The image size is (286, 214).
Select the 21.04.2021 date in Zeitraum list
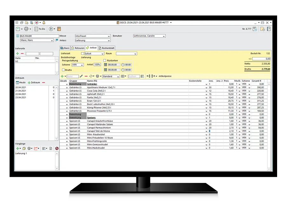tap(20, 91)
